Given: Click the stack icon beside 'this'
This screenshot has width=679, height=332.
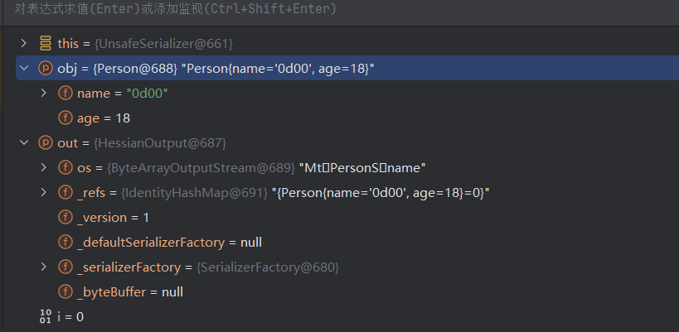Looking at the screenshot, I should (x=45, y=42).
